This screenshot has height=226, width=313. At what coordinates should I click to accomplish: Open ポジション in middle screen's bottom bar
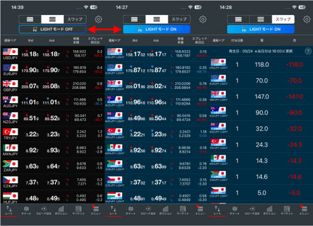pyautogui.click(x=165, y=210)
